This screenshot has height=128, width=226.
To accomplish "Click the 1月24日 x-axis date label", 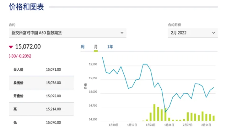I will 150,125.
